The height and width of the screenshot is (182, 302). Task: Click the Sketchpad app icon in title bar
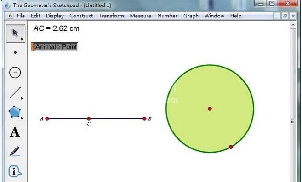8,5
